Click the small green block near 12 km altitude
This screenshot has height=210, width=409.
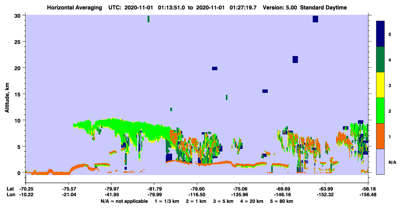pos(171,109)
